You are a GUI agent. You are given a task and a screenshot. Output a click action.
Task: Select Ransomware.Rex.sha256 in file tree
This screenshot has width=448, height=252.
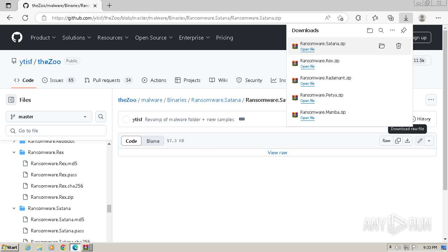(57, 186)
